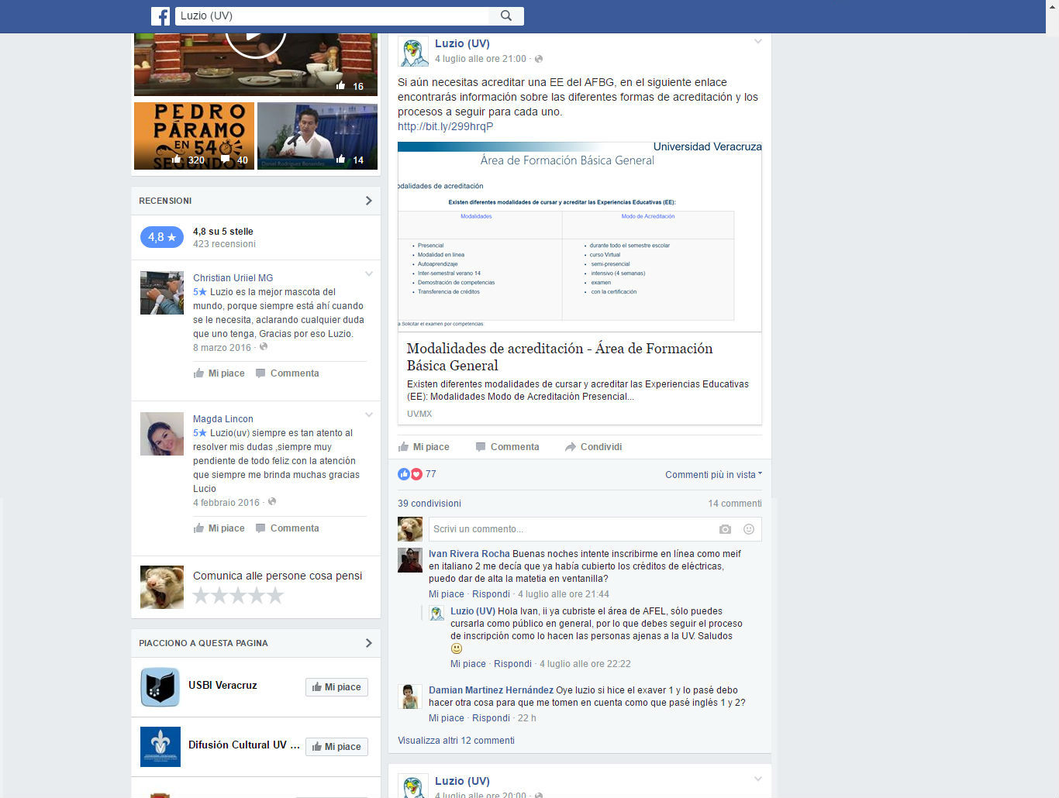This screenshot has height=798, width=1059.
Task: Like the Luzio (UV) post with Mi piace
Action: point(424,447)
